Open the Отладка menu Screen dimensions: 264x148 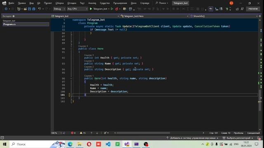click(72, 3)
